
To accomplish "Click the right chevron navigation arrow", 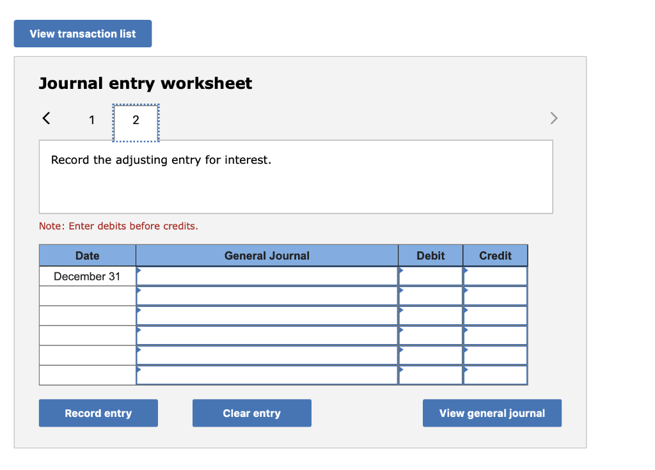I will (554, 118).
